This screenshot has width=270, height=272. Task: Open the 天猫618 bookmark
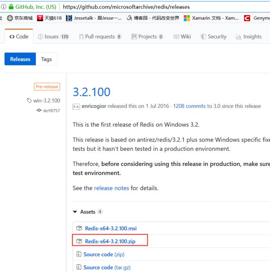(49, 18)
